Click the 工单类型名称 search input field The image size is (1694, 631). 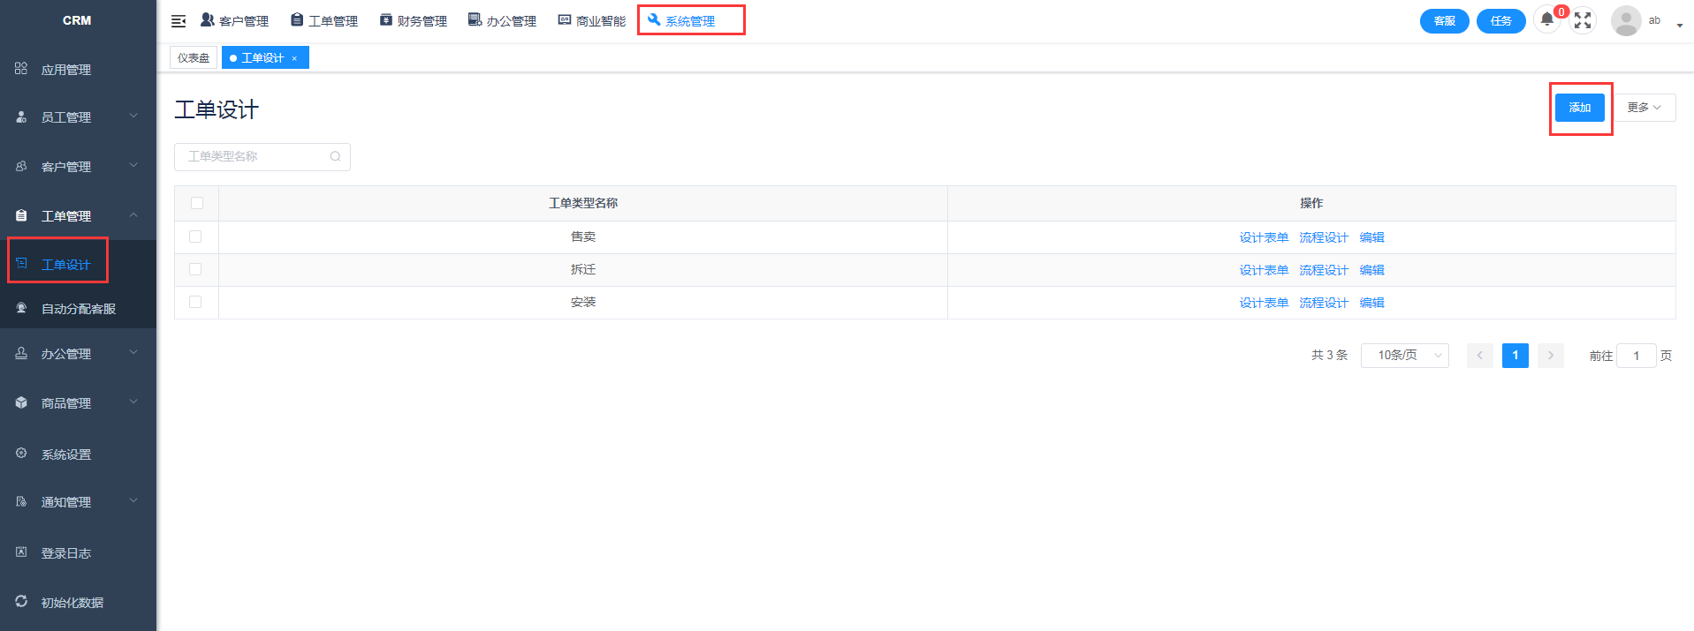254,157
